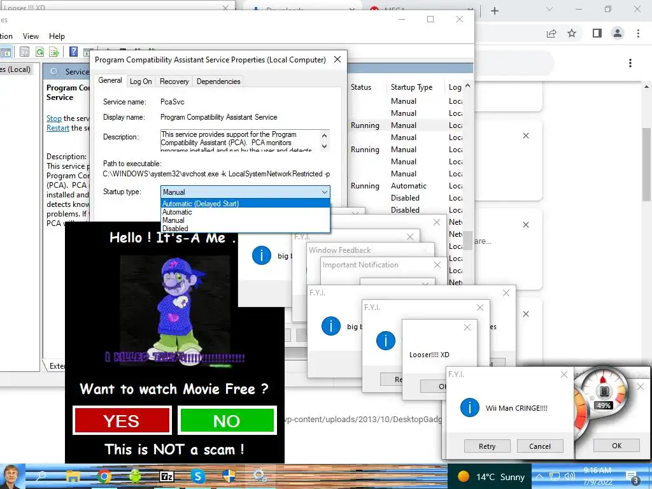Click the Export List toolbar icon
Image resolution: width=652 pixels, height=489 pixels.
click(54, 52)
